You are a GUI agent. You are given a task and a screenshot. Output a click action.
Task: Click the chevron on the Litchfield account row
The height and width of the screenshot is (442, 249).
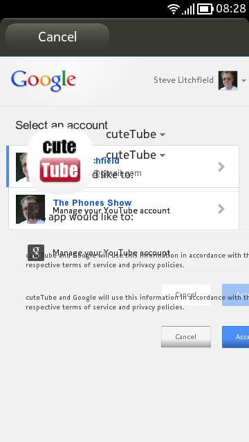(x=221, y=167)
